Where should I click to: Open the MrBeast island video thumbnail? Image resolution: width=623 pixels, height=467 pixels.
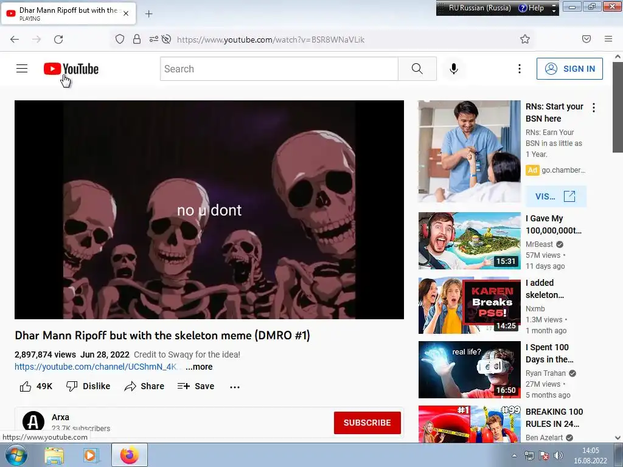469,241
